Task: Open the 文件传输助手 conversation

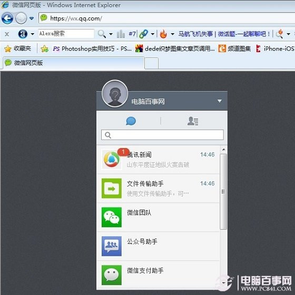Action: pyautogui.click(x=158, y=189)
